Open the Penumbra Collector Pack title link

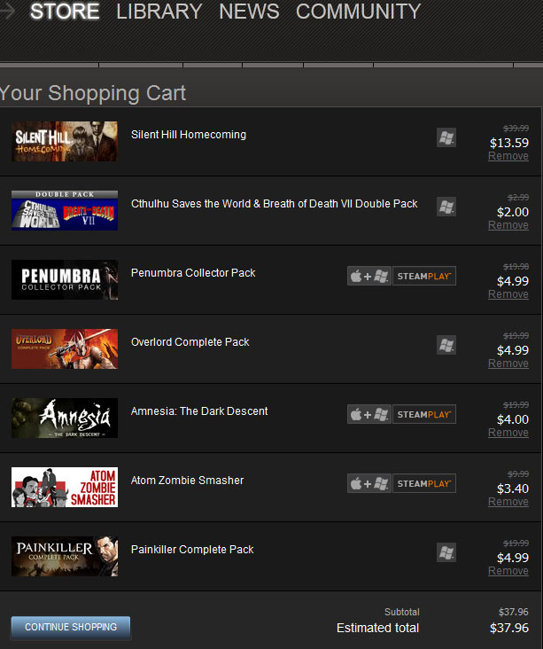[193, 273]
